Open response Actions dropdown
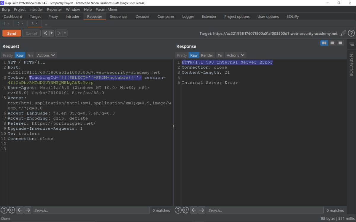 pyautogui.click(x=236, y=55)
